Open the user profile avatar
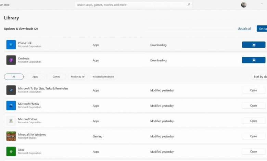 coord(244,5)
